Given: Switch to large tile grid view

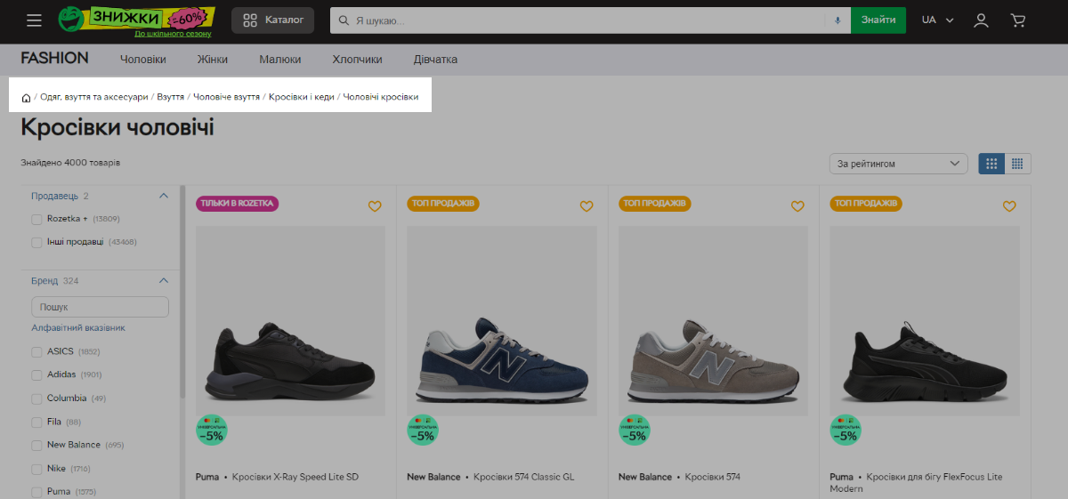Looking at the screenshot, I should point(991,164).
